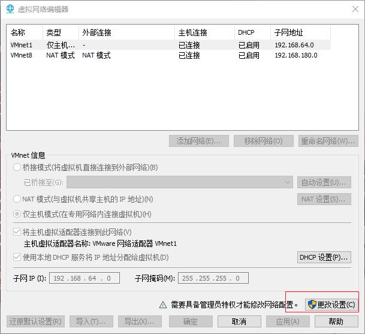Click 取消 button

239,321
